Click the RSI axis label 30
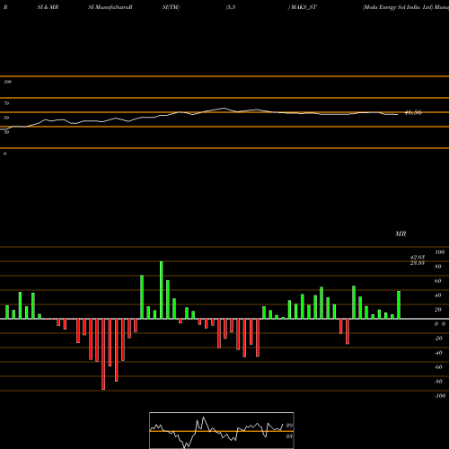Screen dimensions: 449x449 point(6,132)
